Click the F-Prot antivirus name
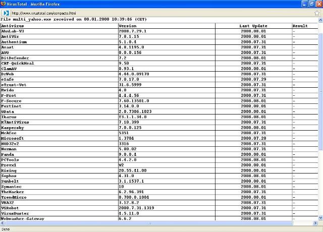Screen dimensions: 323x232 (x=9, y=95)
